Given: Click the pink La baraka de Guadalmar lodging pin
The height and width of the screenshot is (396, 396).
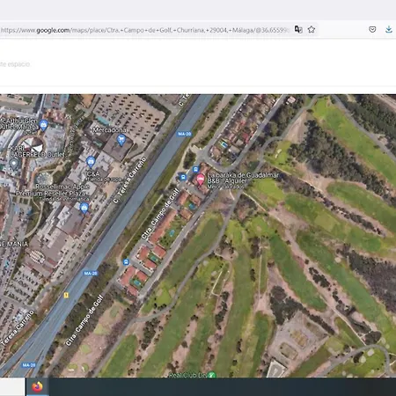Looking at the screenshot, I should pos(201,179).
